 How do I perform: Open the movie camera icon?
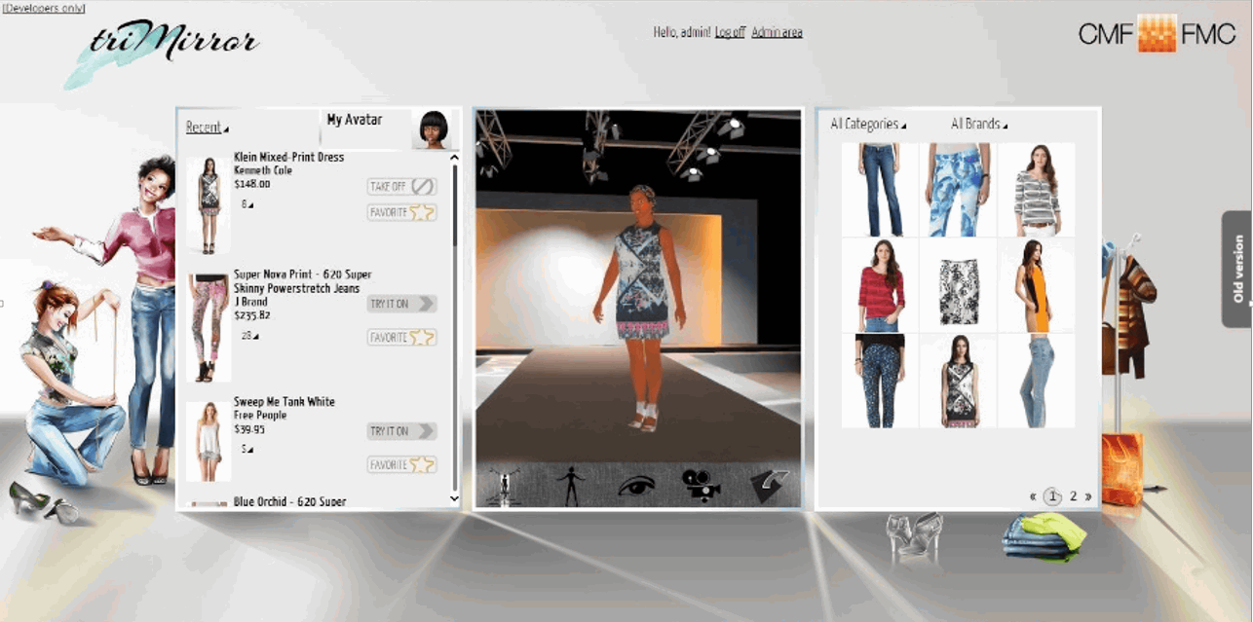(701, 485)
